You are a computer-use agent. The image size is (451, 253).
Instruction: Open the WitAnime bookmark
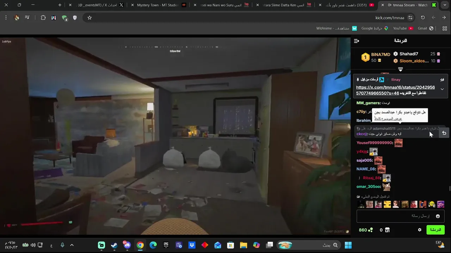click(x=336, y=28)
